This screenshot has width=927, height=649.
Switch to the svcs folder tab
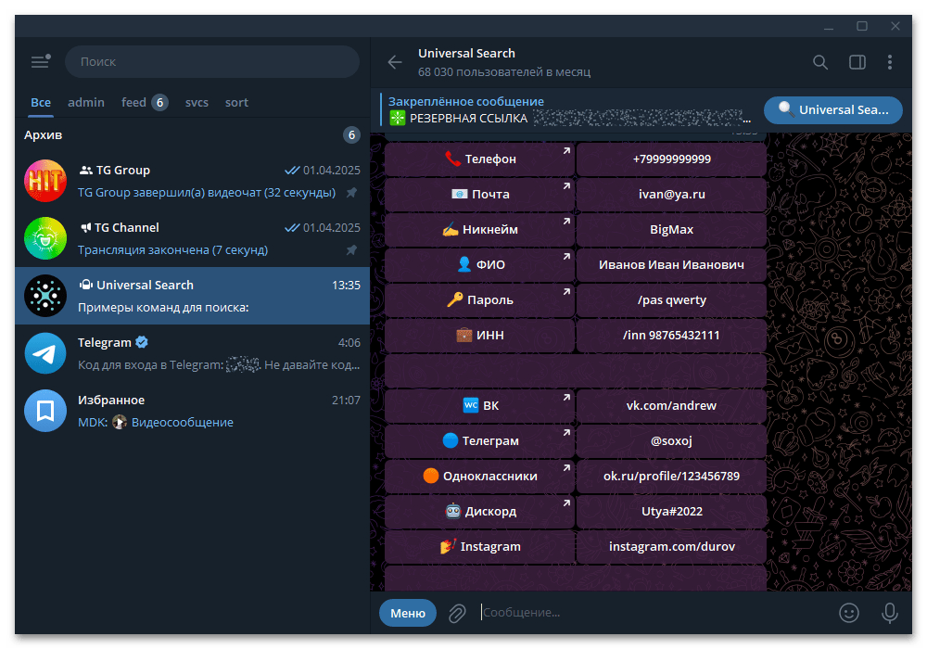(x=197, y=102)
